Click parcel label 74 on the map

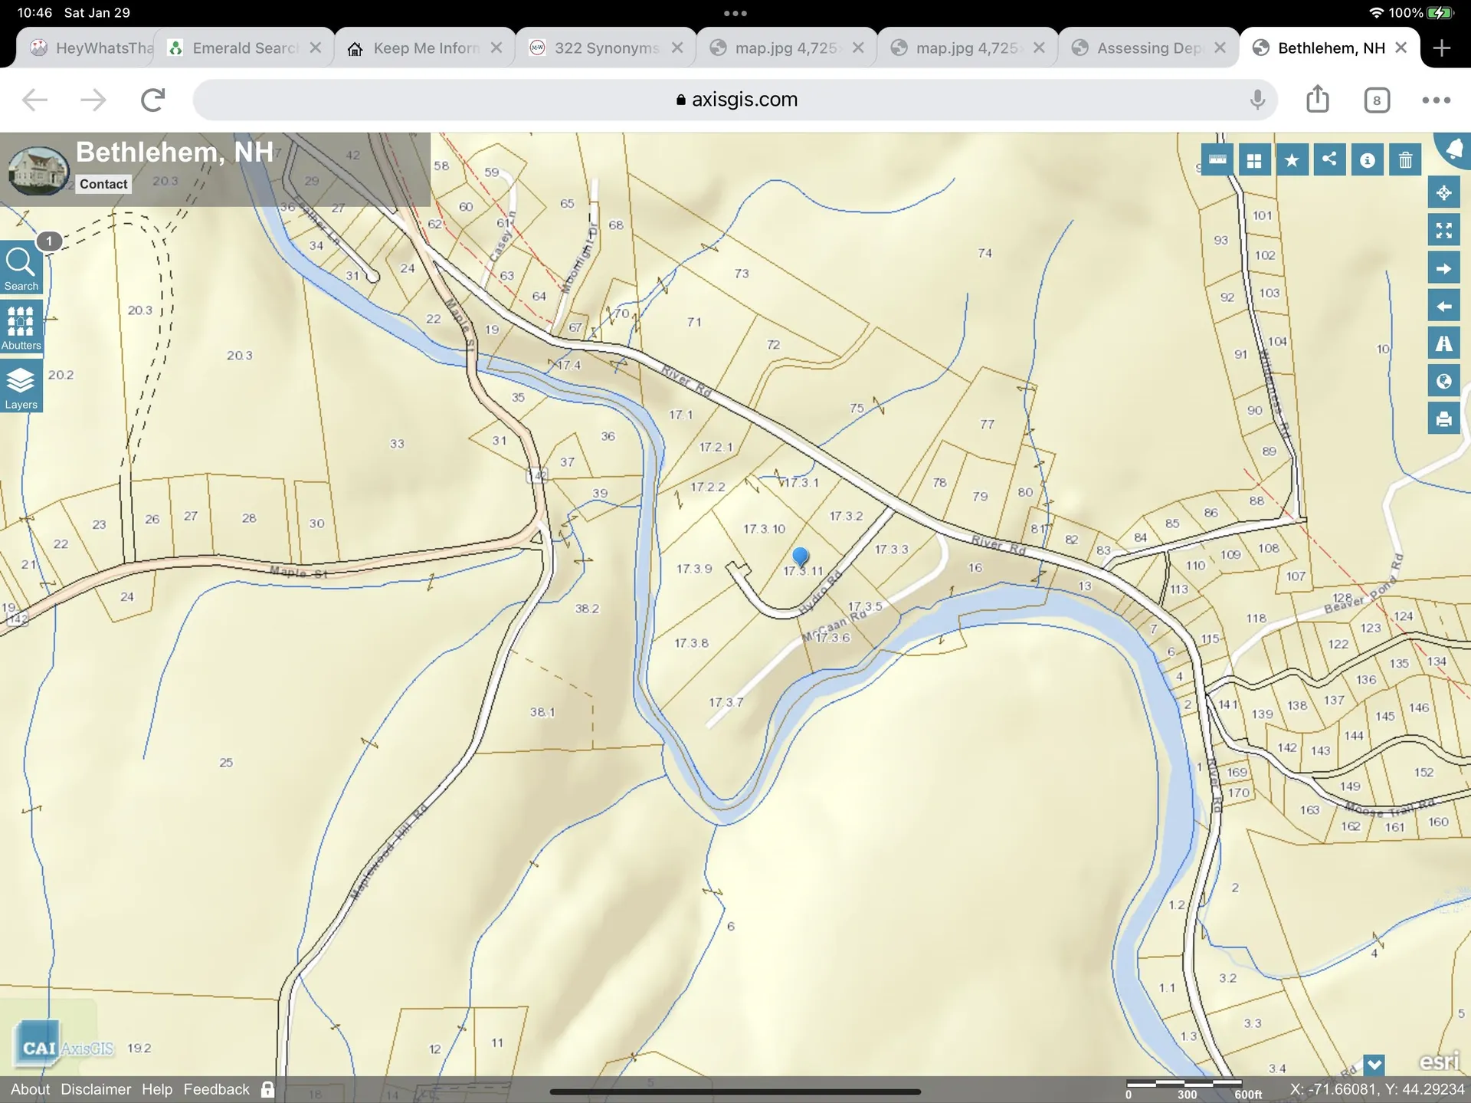[985, 253]
